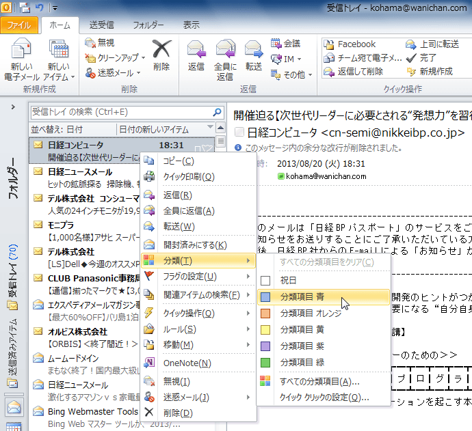The height and width of the screenshot is (431, 472).
Task: Open 受信トレイ (70) in folder bar
Action: click(12, 277)
